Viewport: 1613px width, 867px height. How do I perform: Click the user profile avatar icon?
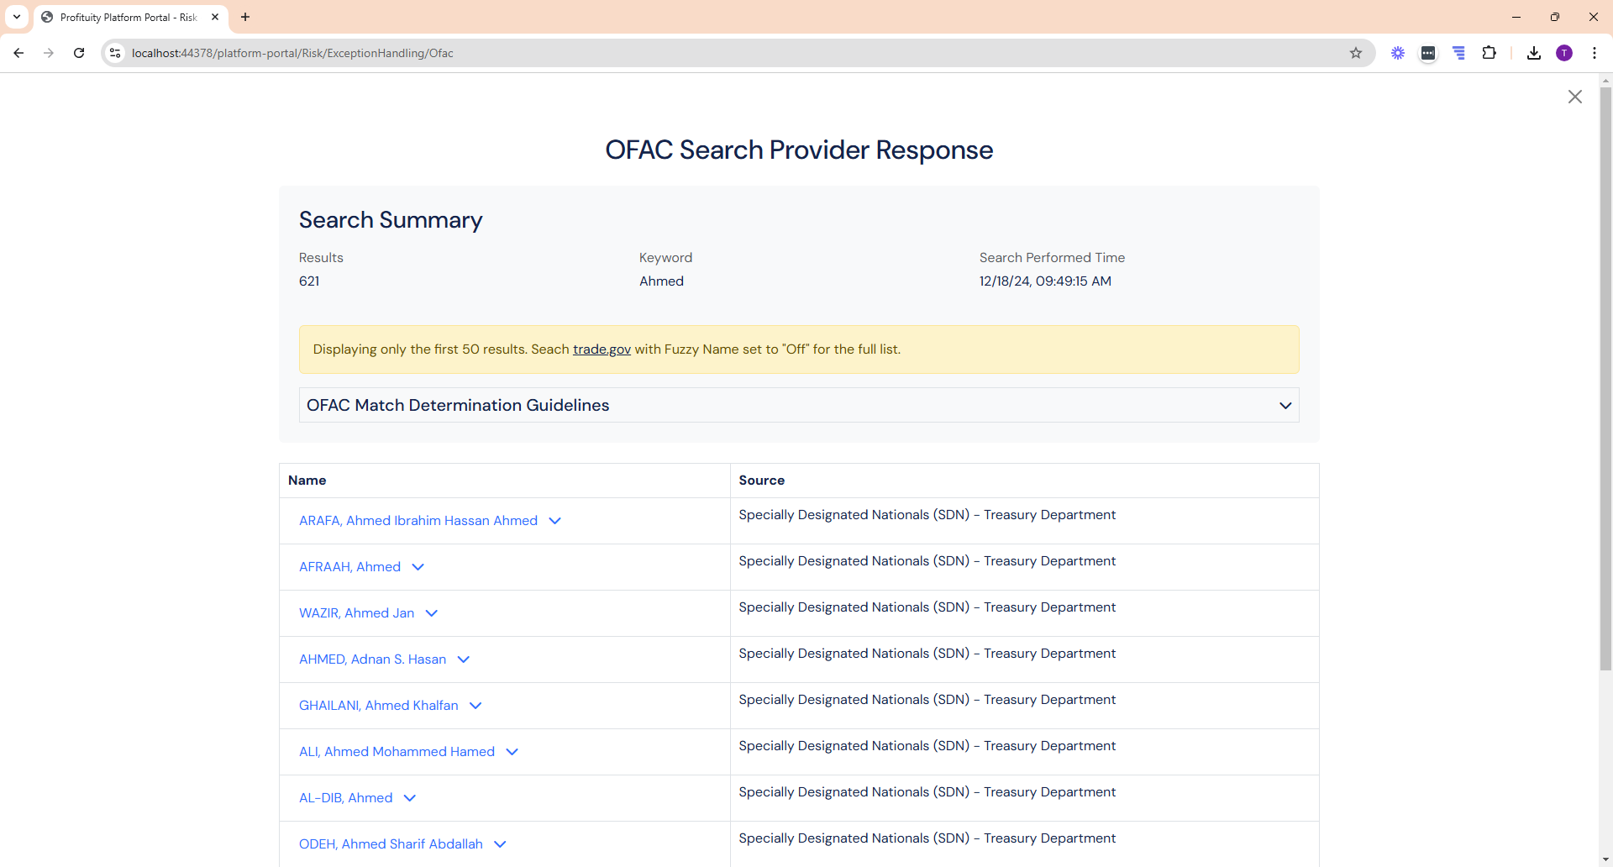[x=1563, y=53]
